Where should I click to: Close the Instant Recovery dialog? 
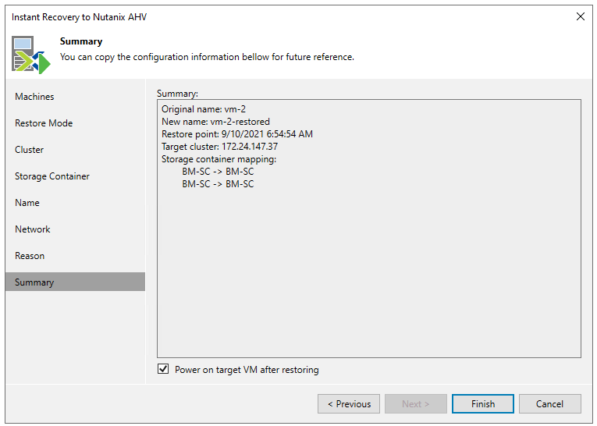pyautogui.click(x=581, y=16)
